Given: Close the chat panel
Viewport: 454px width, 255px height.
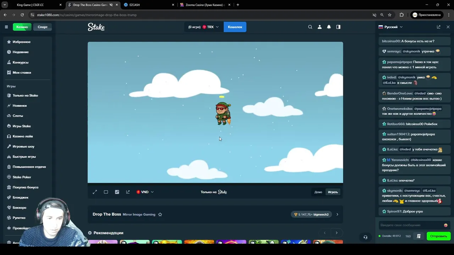Looking at the screenshot, I should tap(448, 27).
